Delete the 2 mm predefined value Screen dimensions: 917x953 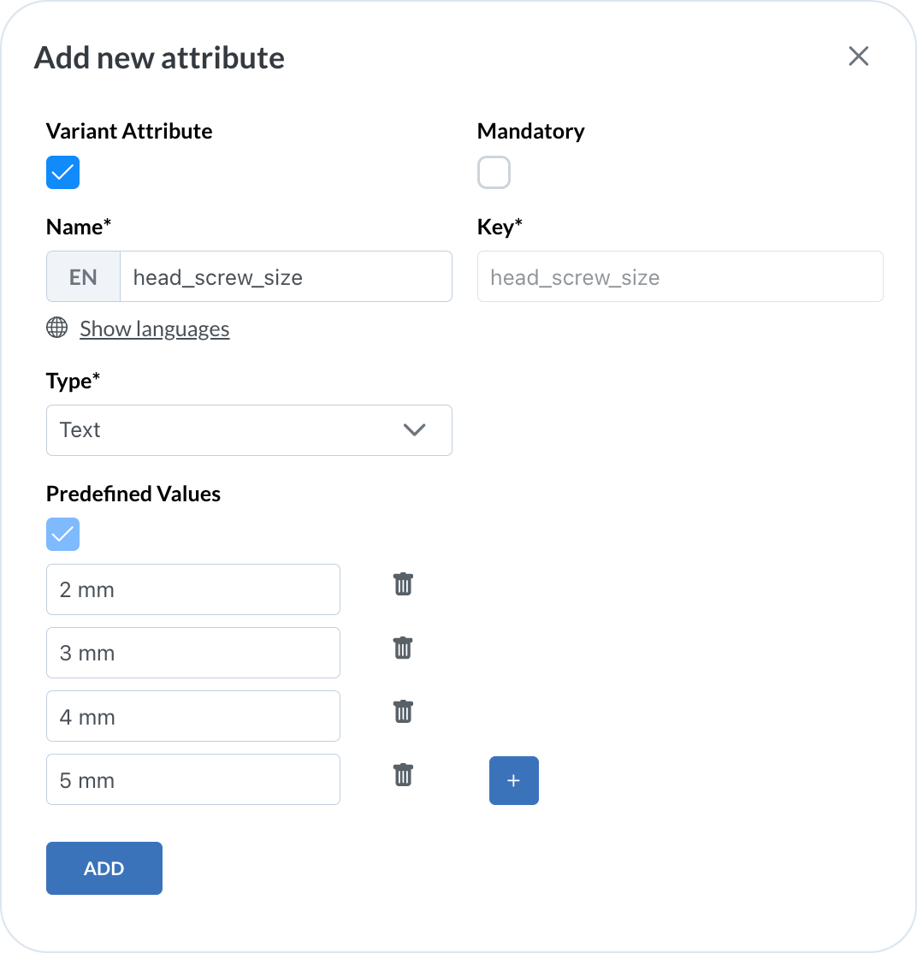[x=403, y=585]
